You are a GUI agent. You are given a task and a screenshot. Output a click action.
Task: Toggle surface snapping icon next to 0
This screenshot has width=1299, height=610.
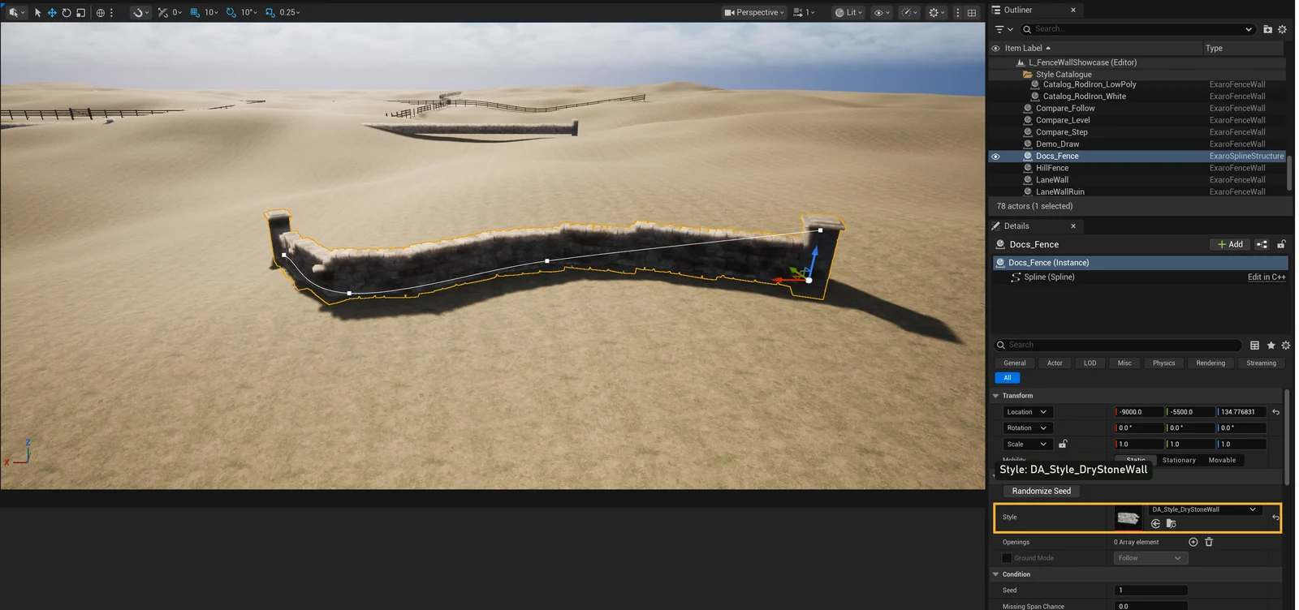162,12
